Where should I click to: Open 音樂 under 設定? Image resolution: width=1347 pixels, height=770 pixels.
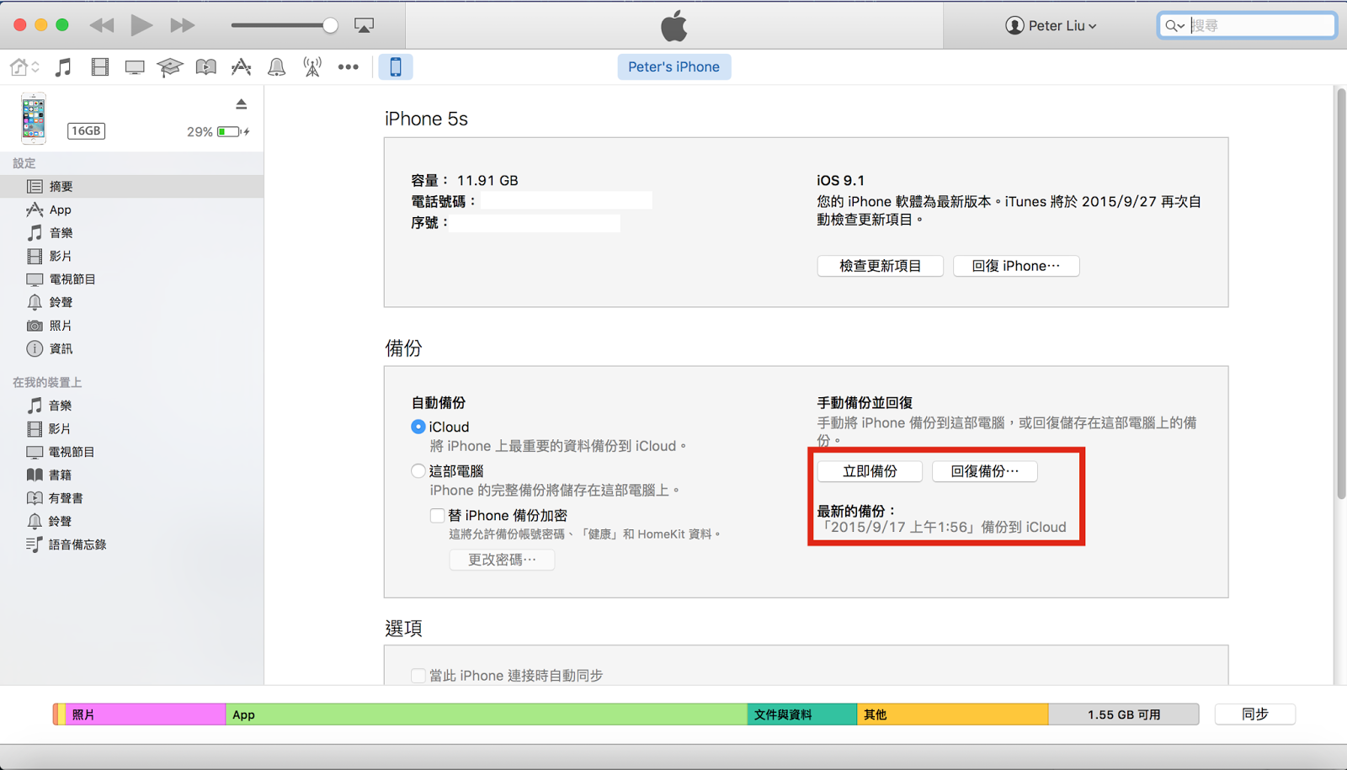(131, 232)
